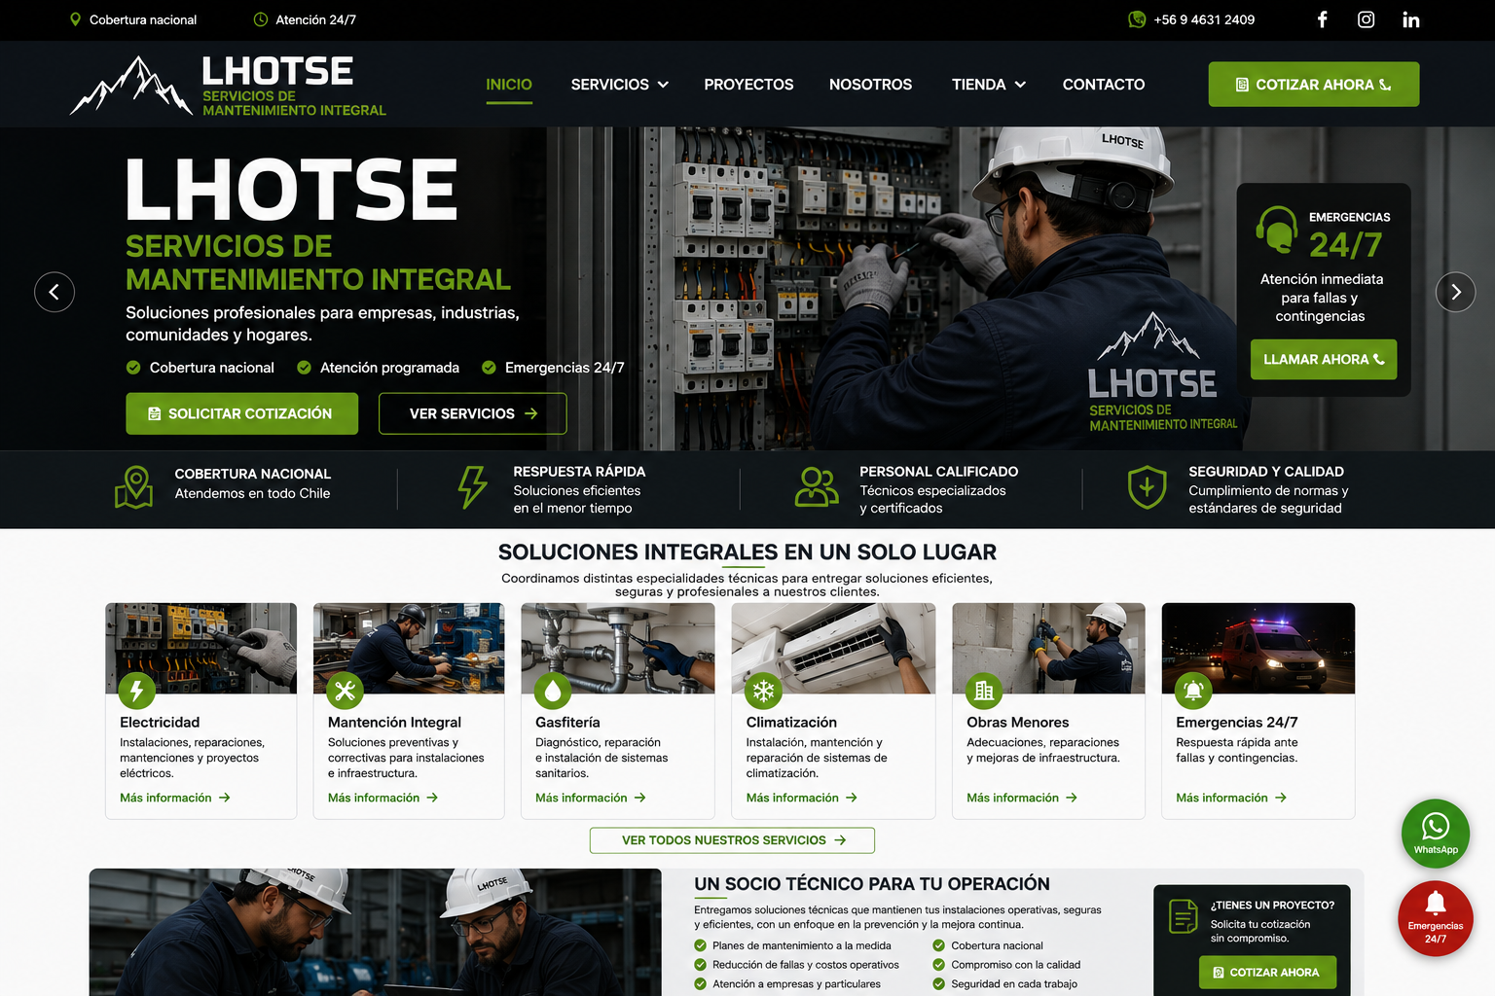The image size is (1495, 996).
Task: Click the floating WhatsApp chat button
Action: point(1436,833)
